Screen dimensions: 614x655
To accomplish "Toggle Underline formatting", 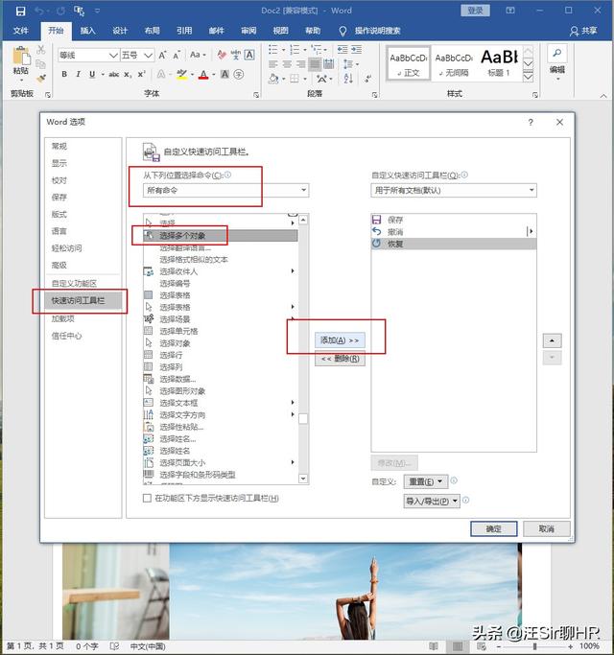I will pos(92,75).
